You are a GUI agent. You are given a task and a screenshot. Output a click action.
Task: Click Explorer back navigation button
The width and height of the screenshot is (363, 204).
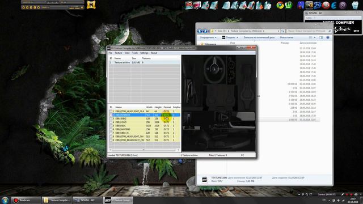[x=200, y=31]
